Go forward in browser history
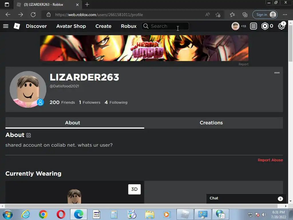The width and height of the screenshot is (293, 220). pyautogui.click(x=21, y=15)
